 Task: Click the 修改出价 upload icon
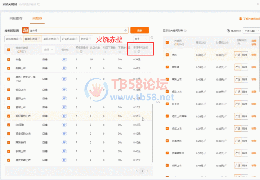(228, 31)
